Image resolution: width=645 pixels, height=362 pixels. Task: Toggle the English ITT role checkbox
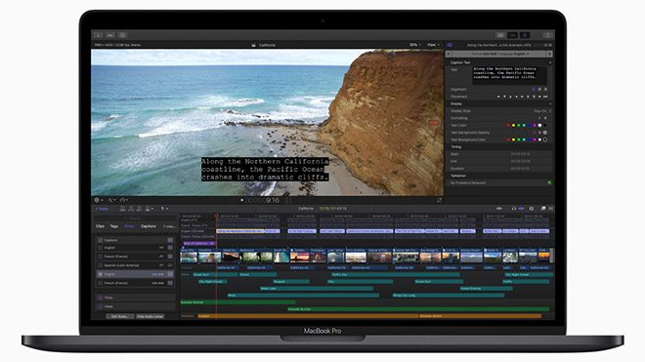point(100,248)
